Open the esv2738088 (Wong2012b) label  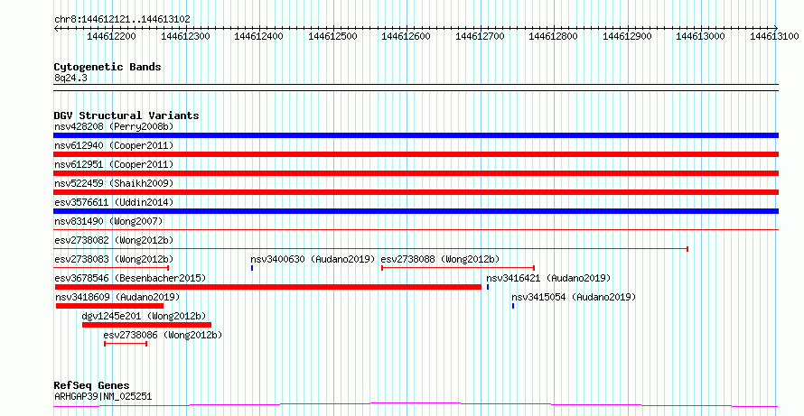tap(440, 259)
